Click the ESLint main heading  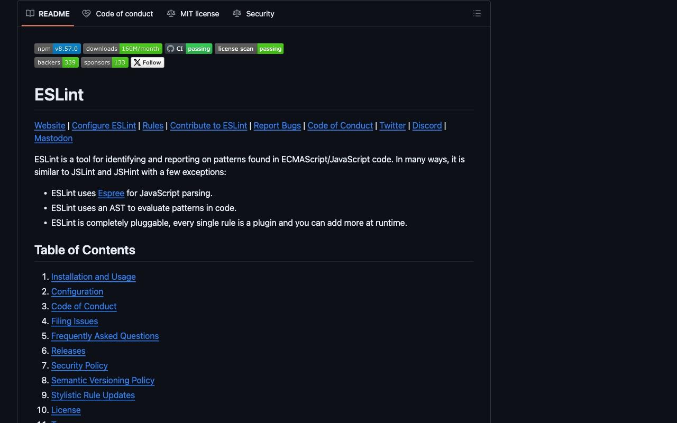(x=59, y=95)
